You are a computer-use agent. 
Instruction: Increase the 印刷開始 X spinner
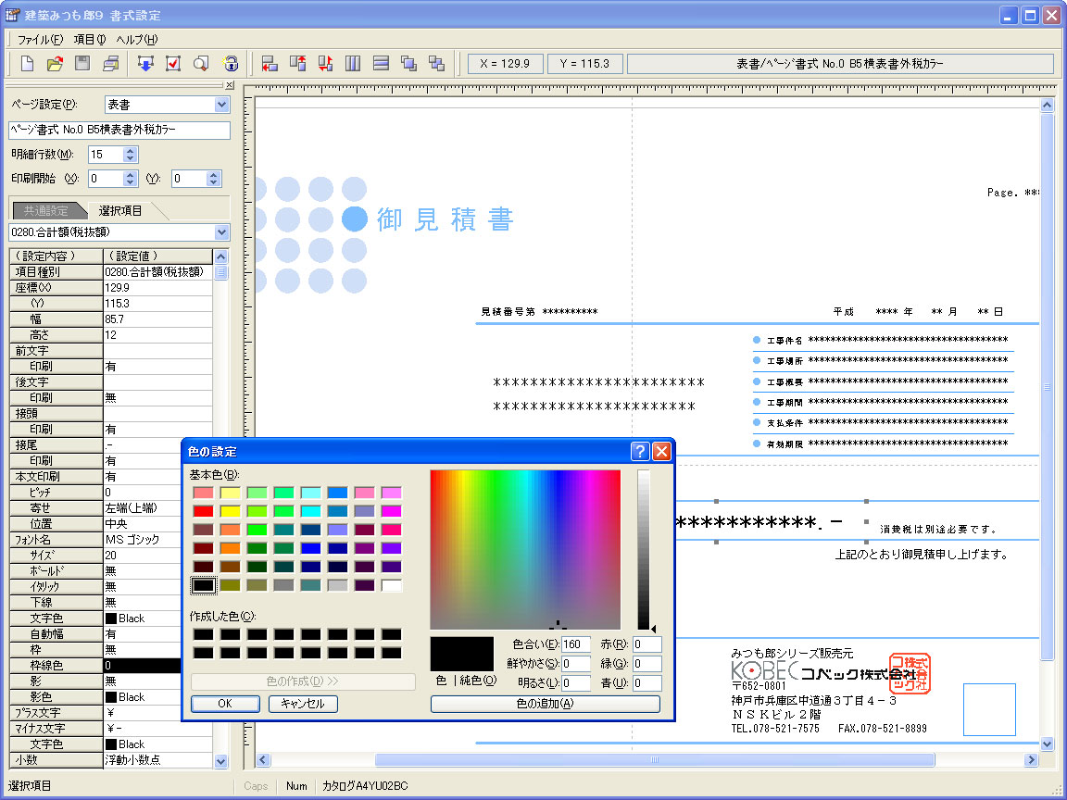click(131, 174)
